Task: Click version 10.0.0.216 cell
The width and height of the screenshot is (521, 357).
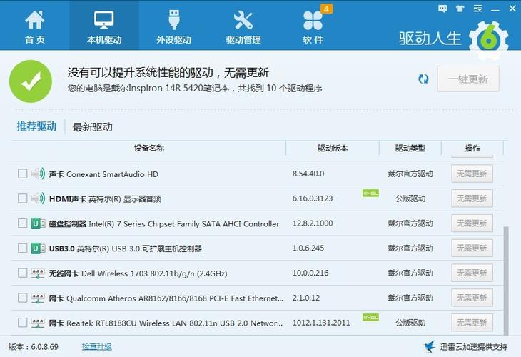Action: 310,273
